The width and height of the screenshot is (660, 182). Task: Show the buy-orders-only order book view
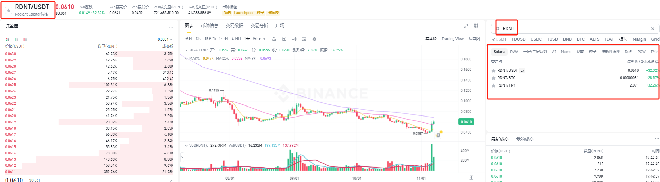tap(16, 39)
